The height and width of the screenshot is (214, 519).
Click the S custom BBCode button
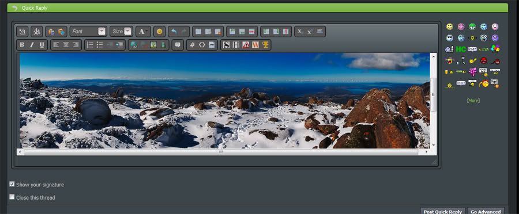point(226,45)
